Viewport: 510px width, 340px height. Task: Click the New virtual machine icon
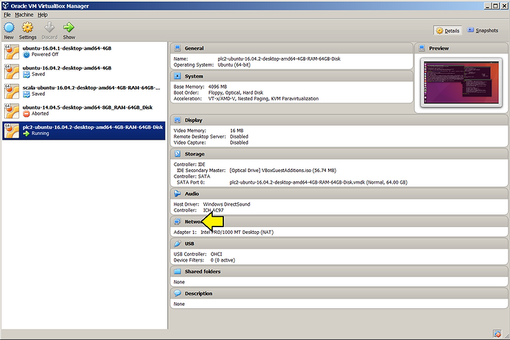(x=9, y=28)
